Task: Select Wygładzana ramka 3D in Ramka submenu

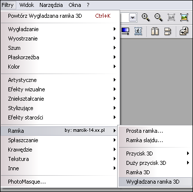Action: coord(156,182)
